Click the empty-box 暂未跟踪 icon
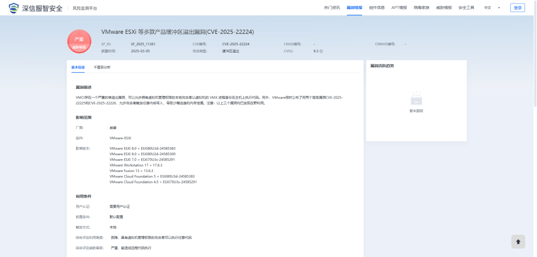The image size is (537, 257). 416,98
